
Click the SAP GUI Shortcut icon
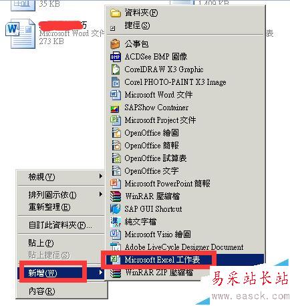(x=116, y=209)
